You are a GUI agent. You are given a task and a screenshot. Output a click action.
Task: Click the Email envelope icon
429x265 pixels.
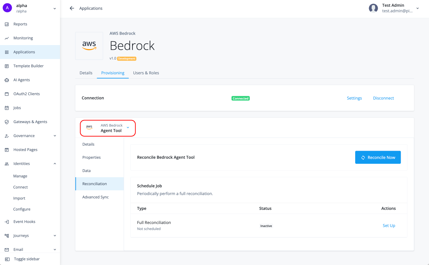tap(7, 250)
